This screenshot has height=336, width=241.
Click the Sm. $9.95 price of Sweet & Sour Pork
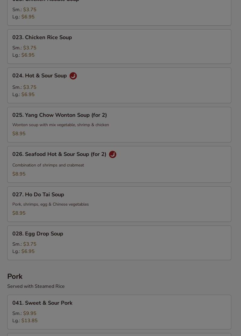coord(24,313)
